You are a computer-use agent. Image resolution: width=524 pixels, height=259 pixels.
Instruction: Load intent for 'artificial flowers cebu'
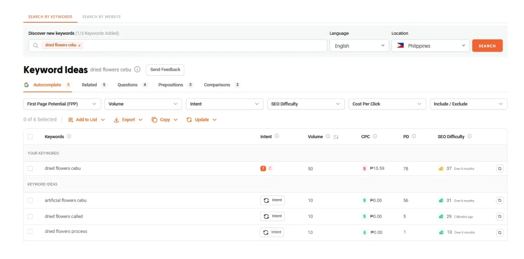[x=273, y=200]
